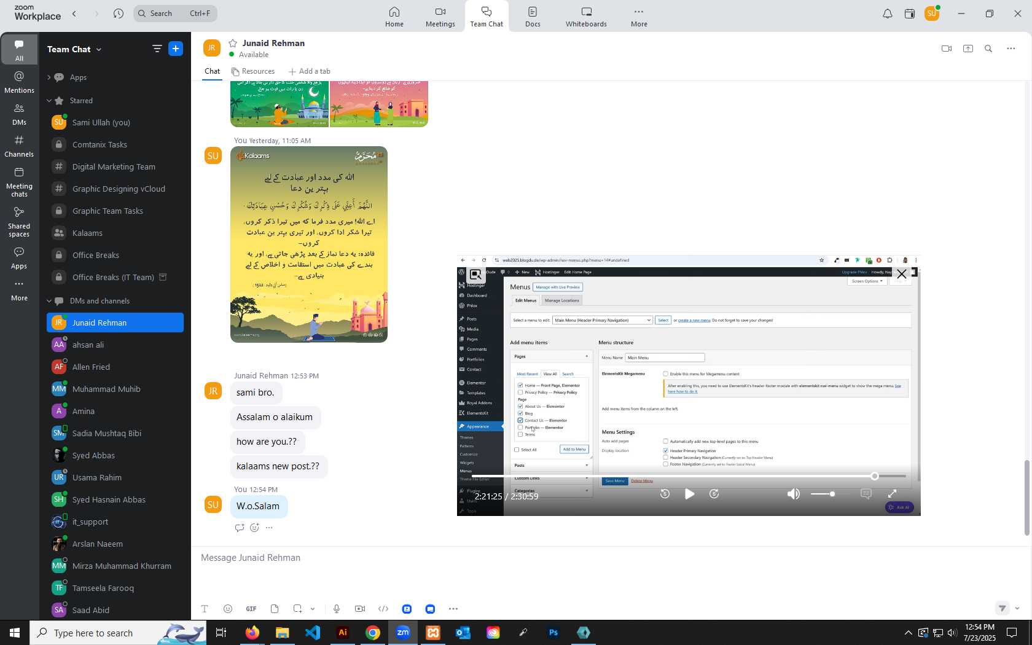Open the yellow Kalaams dua image
The height and width of the screenshot is (645, 1032).
(309, 244)
